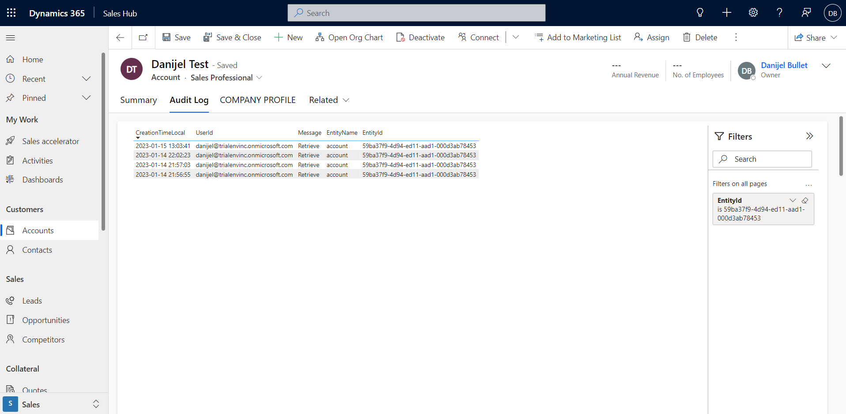The image size is (846, 414).
Task: Select the row dated 2023-01-14 22:02:23
Action: (x=306, y=156)
